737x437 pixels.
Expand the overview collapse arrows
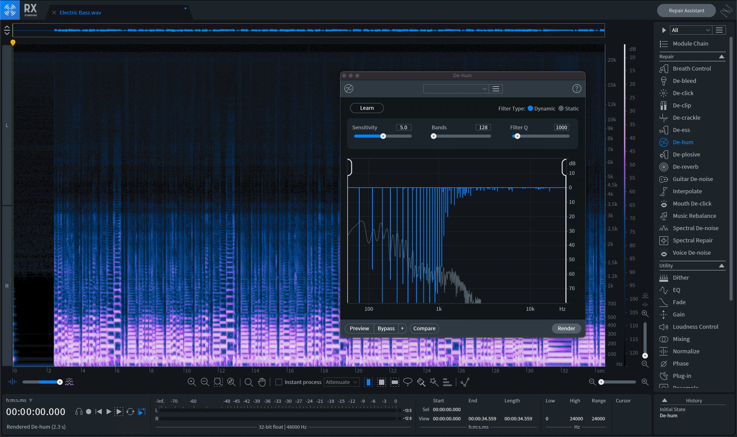click(7, 30)
